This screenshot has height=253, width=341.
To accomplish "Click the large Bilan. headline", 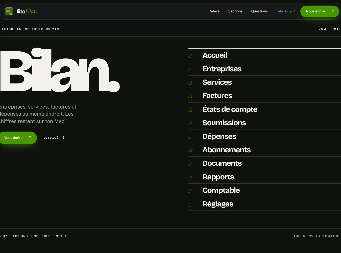I will (60, 70).
